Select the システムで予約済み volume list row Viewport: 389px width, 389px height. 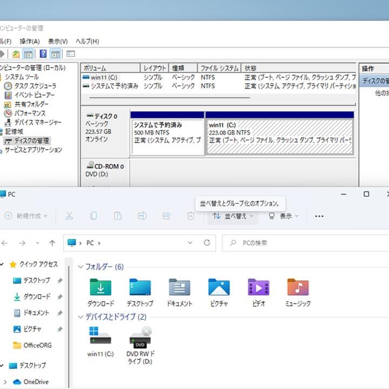pos(218,86)
